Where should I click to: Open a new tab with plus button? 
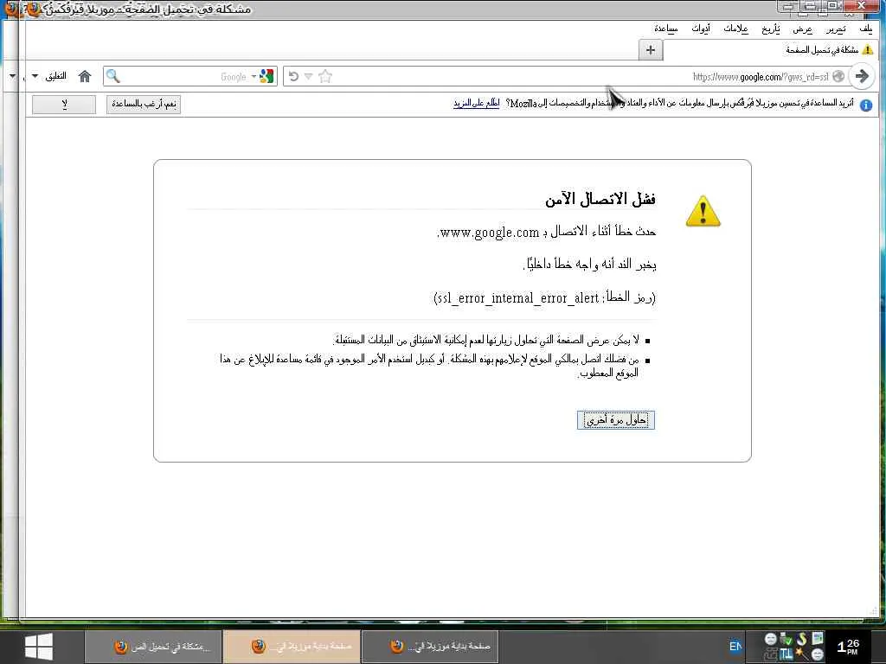pos(651,50)
